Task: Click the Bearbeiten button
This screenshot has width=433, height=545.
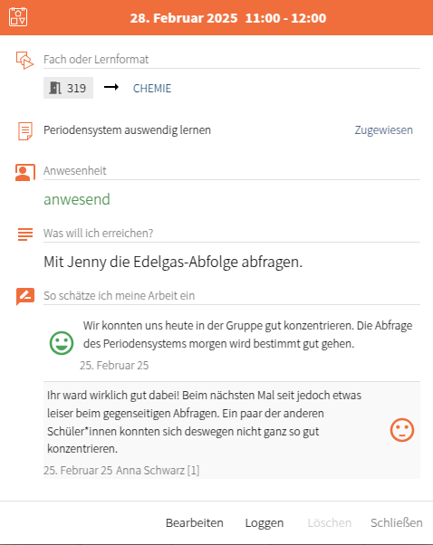Action: click(195, 522)
